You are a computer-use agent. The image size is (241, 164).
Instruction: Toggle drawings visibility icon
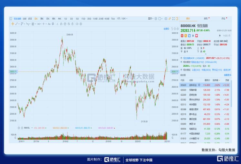pos(69,24)
